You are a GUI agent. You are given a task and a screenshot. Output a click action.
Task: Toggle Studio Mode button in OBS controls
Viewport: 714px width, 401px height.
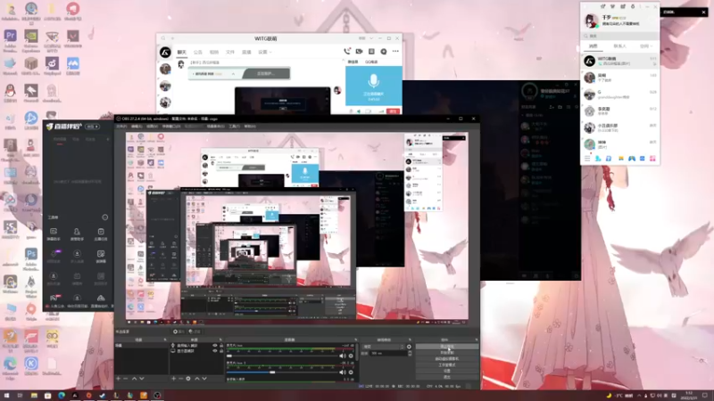click(x=447, y=364)
